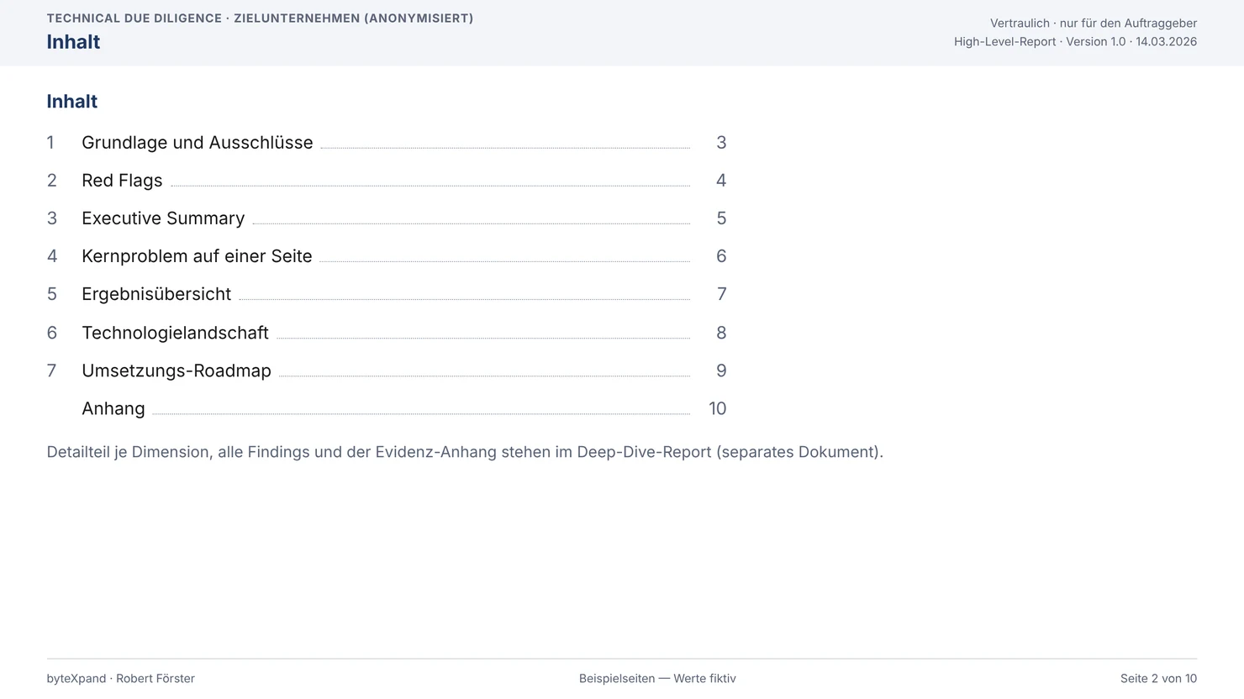Select the 'High-Level-Report · Version 1.0' line
This screenshot has width=1244, height=699.
[1075, 42]
